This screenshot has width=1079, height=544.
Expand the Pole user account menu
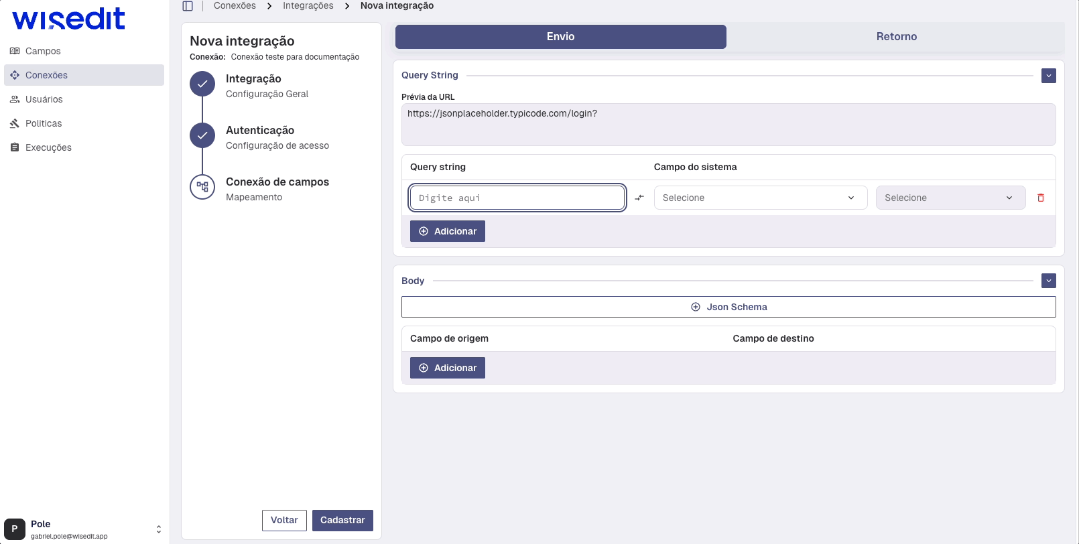(158, 529)
